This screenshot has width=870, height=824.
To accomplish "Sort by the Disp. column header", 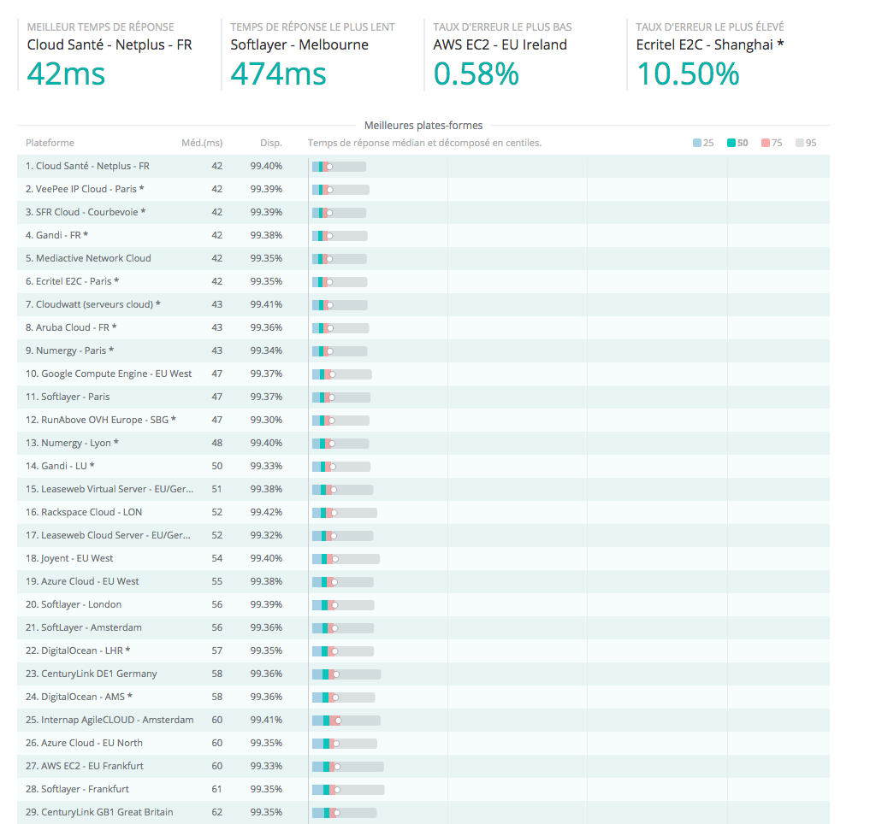I will 271,143.
